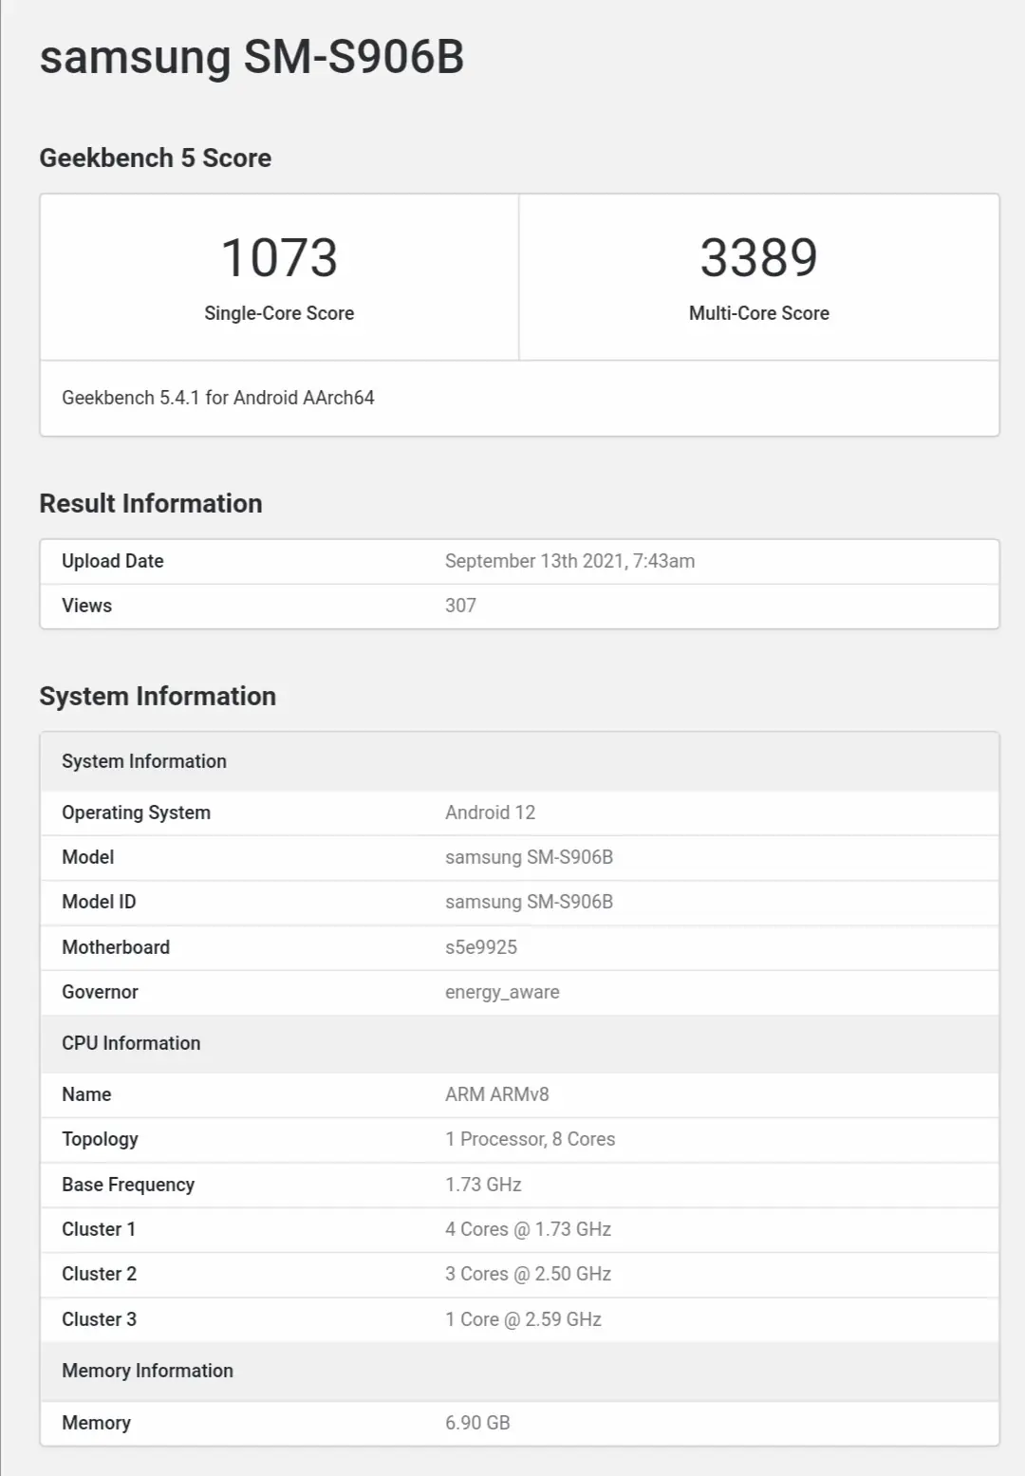Click the Views row label

point(87,606)
